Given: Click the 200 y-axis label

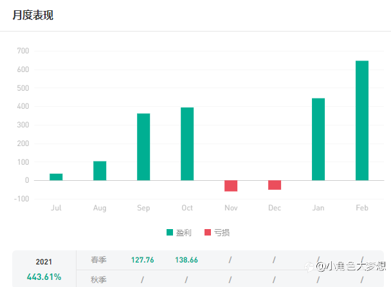Looking at the screenshot, I should (x=23, y=143).
